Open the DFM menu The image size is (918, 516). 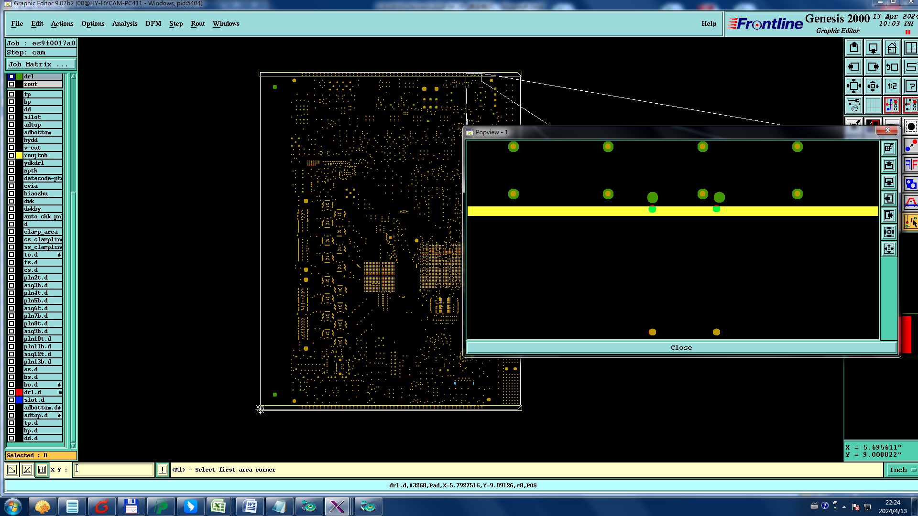tap(153, 23)
